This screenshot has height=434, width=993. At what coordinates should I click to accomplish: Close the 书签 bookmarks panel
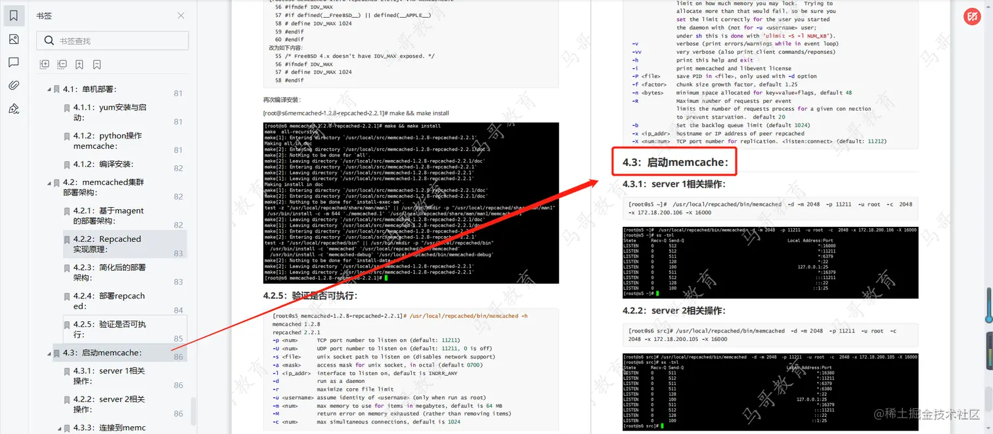[181, 15]
